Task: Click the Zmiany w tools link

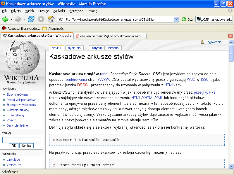Action: click(x=14, y=165)
